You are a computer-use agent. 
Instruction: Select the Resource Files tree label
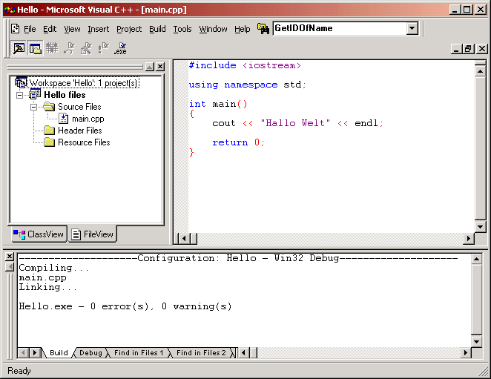click(x=84, y=142)
